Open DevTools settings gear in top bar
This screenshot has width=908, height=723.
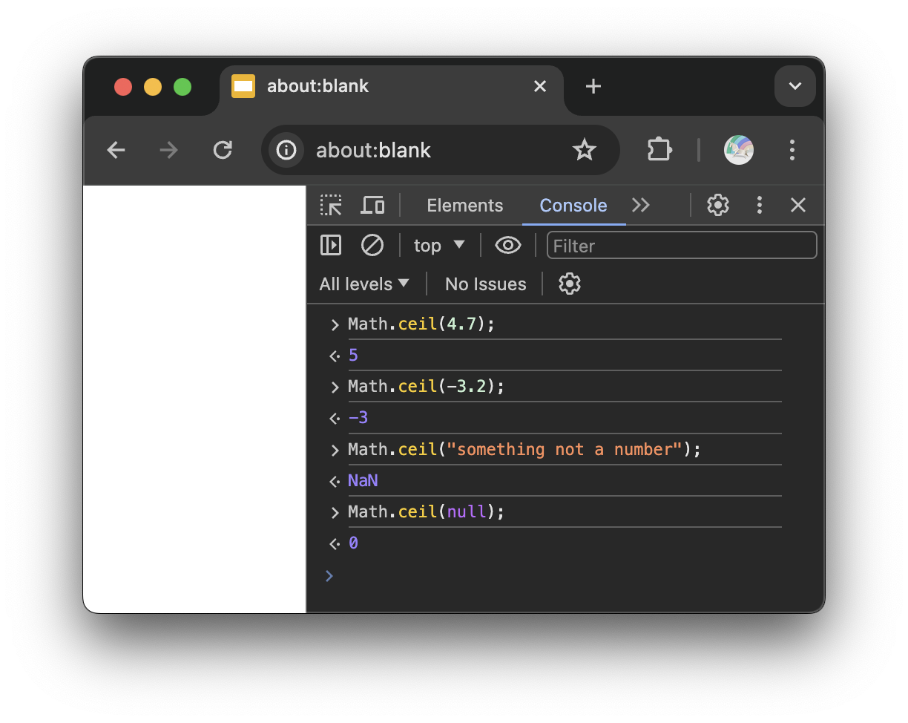(718, 206)
